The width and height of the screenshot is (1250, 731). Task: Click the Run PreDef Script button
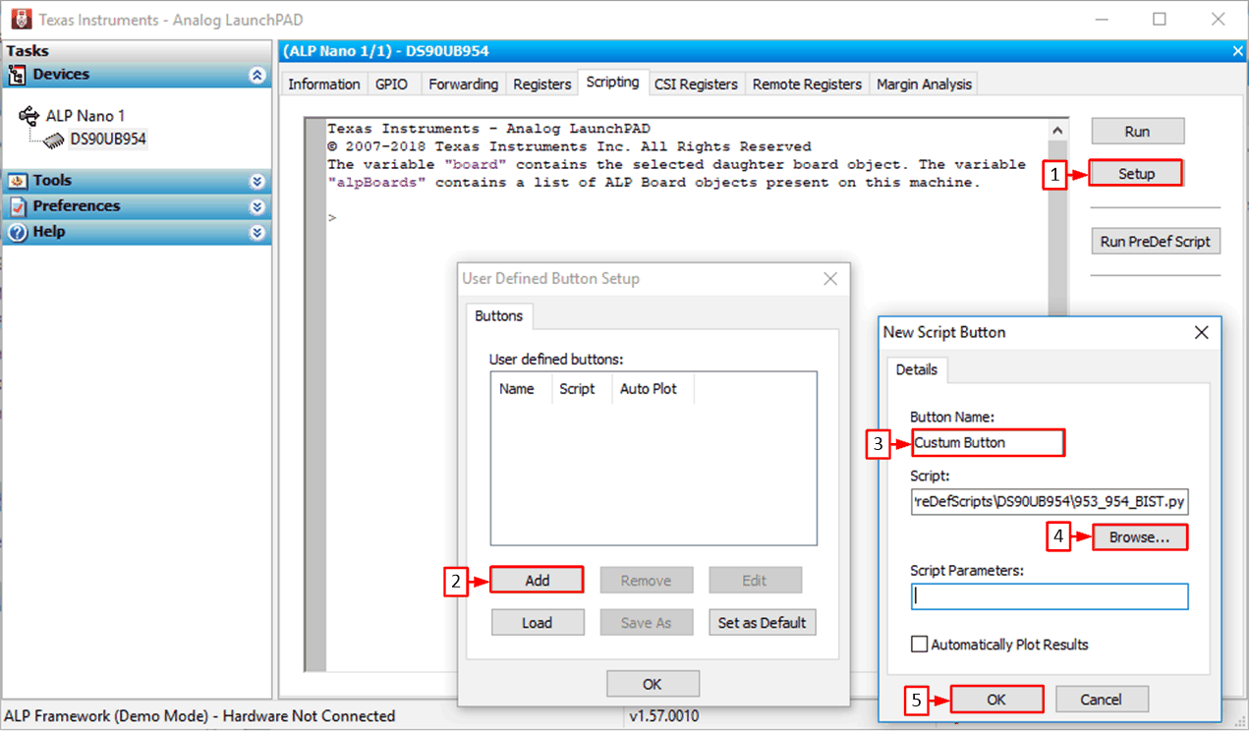pyautogui.click(x=1155, y=241)
